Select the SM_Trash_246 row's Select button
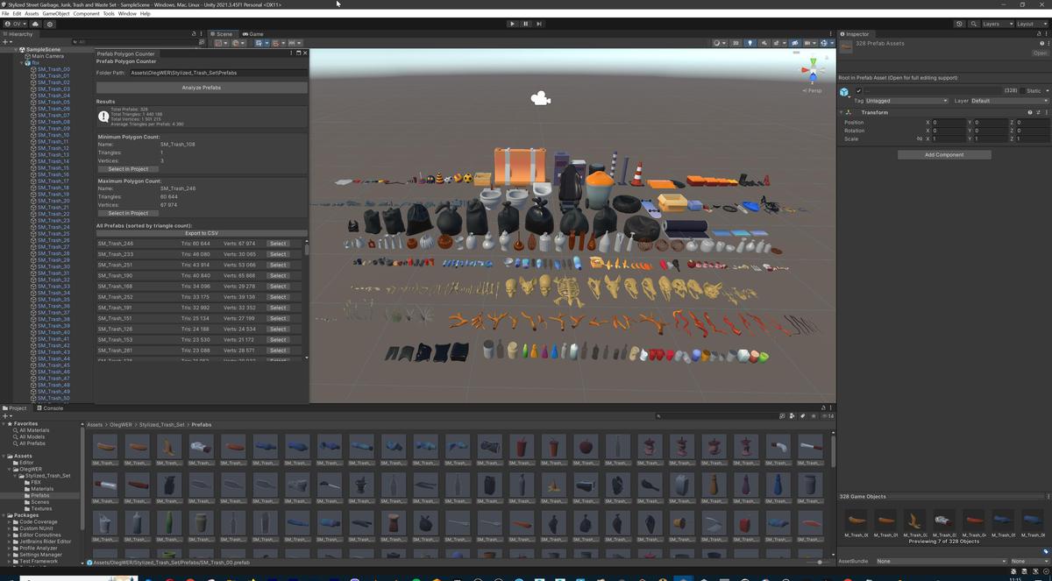 [x=279, y=243]
